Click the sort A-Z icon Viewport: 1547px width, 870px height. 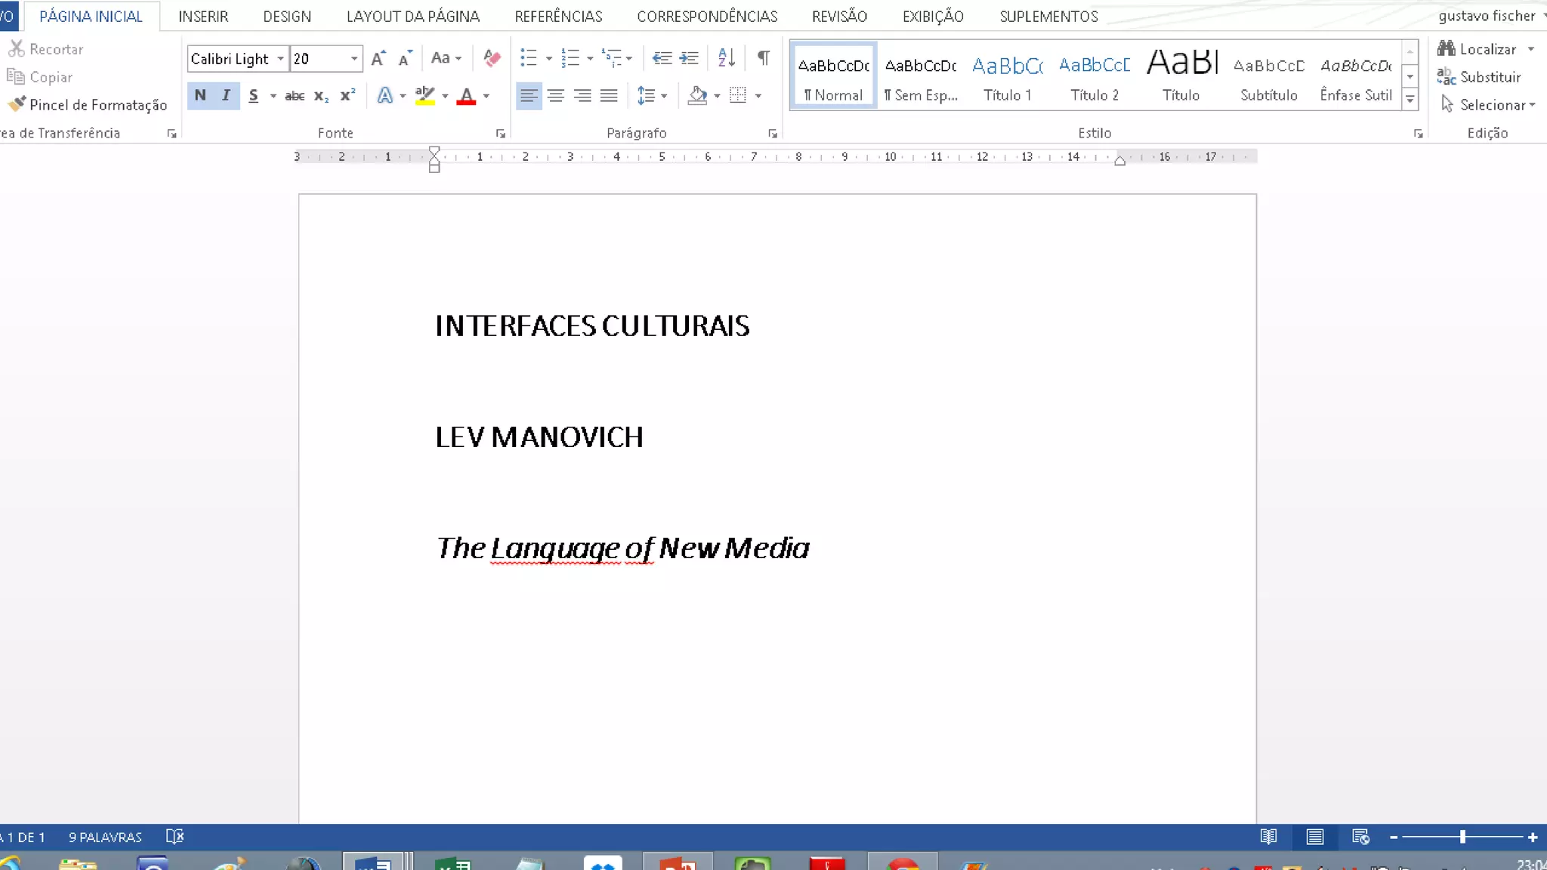pos(726,58)
